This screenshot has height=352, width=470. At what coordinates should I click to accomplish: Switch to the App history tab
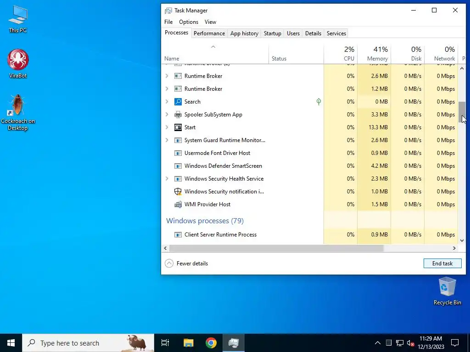[x=244, y=33]
